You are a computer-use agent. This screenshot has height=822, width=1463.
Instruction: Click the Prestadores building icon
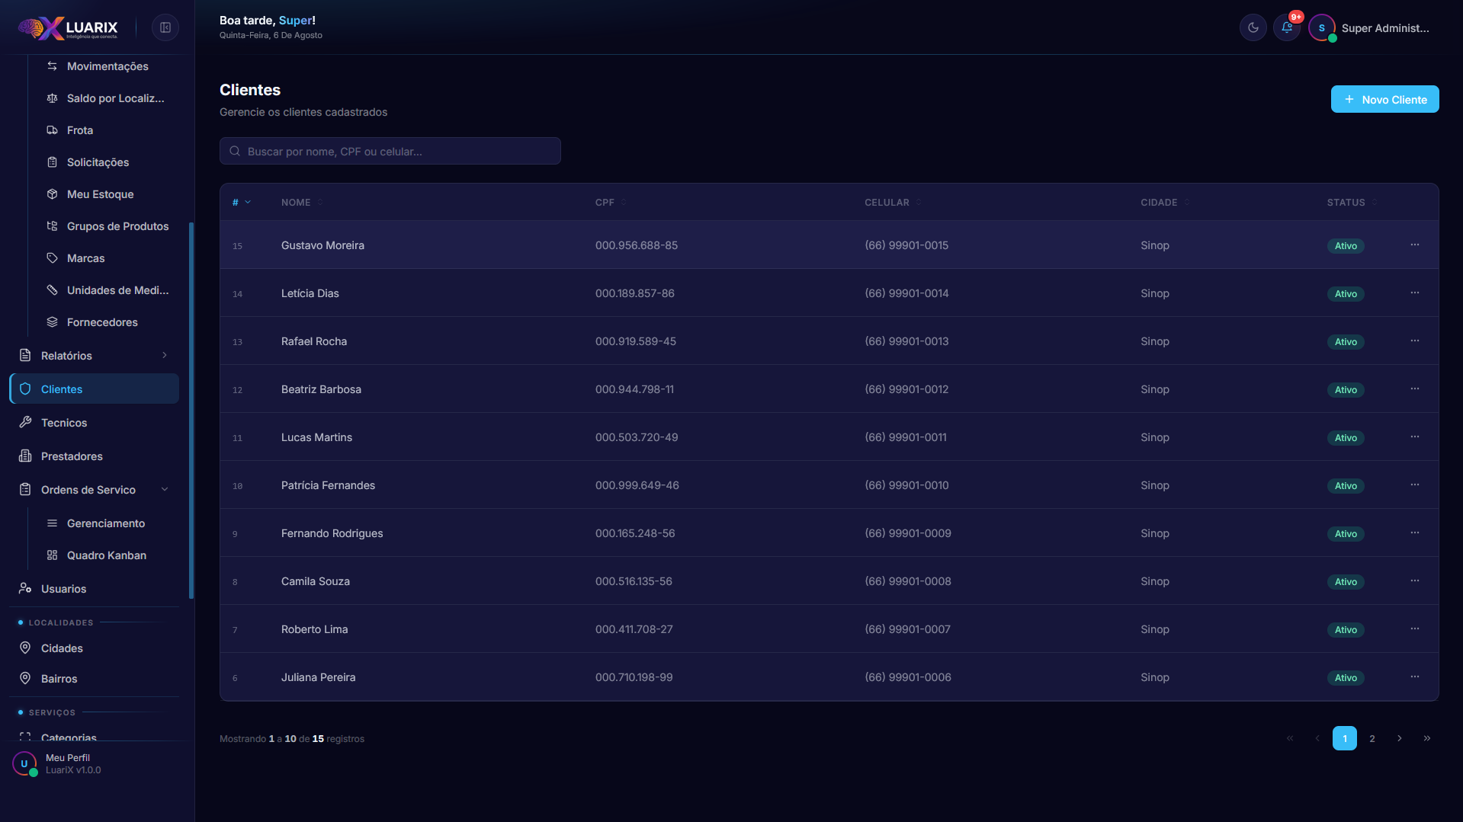point(25,456)
